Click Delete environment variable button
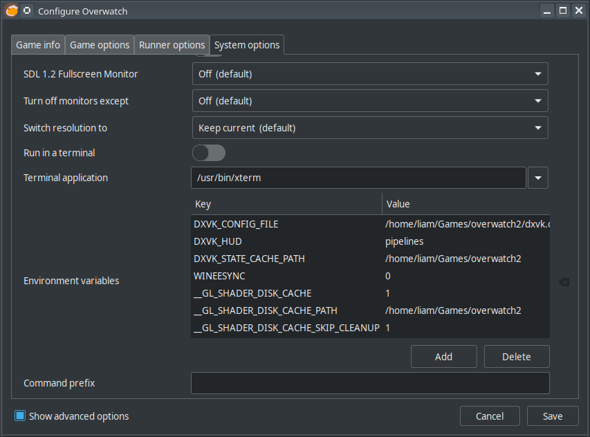 pyautogui.click(x=517, y=357)
